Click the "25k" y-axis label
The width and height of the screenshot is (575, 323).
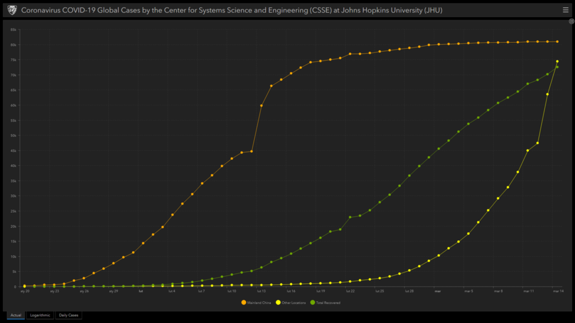point(14,211)
